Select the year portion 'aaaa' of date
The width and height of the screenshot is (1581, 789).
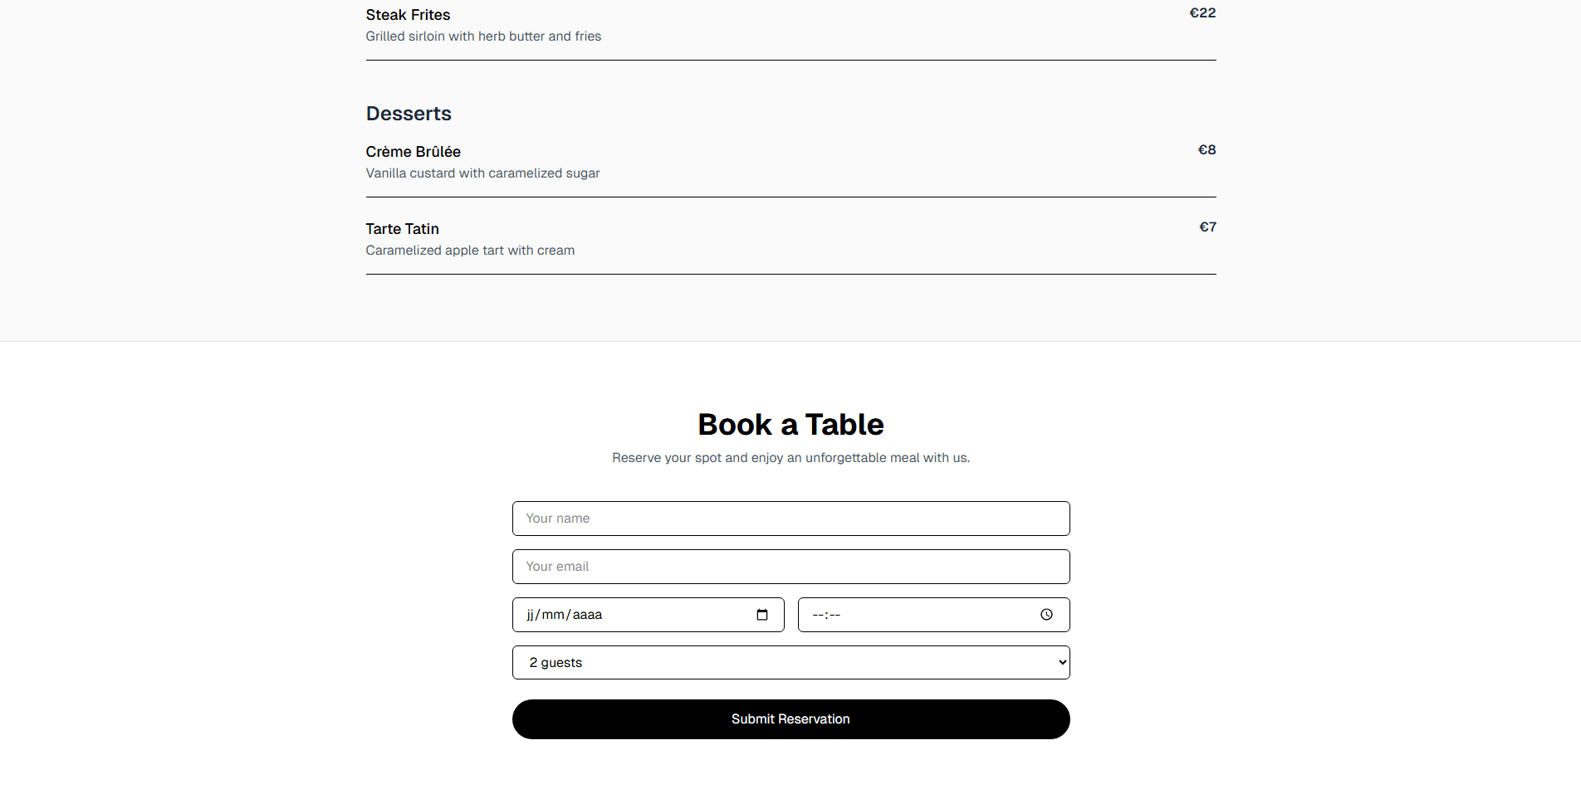click(587, 615)
